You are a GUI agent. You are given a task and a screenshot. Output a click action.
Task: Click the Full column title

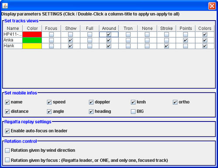pyautogui.click(x=90, y=28)
